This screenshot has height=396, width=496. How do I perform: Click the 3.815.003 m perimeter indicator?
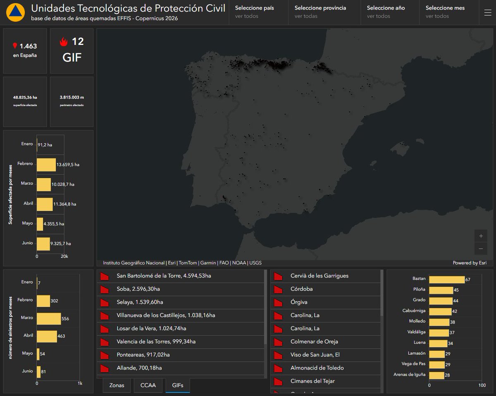72,101
